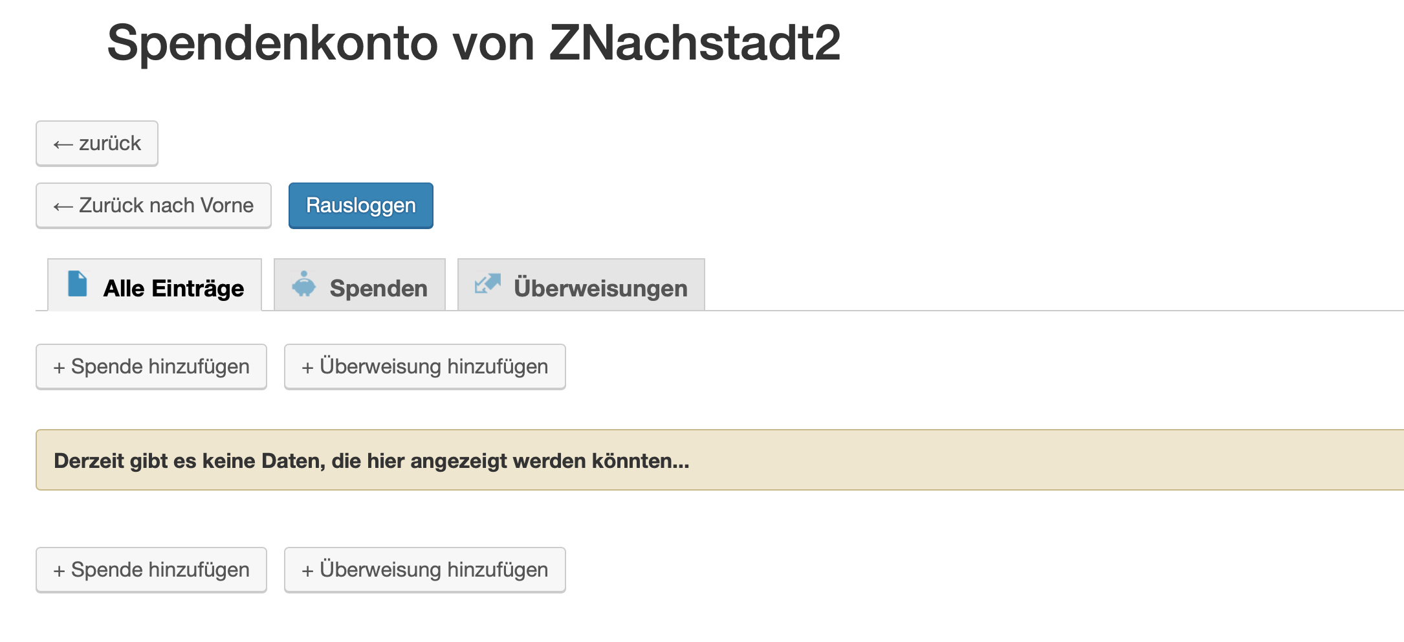Click the plus sign of upper Spende hinzufügen
The height and width of the screenshot is (642, 1404).
60,368
